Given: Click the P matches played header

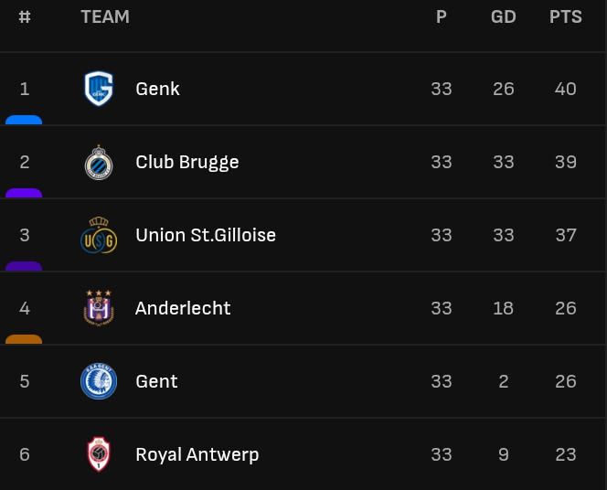Looking at the screenshot, I should click(x=442, y=16).
